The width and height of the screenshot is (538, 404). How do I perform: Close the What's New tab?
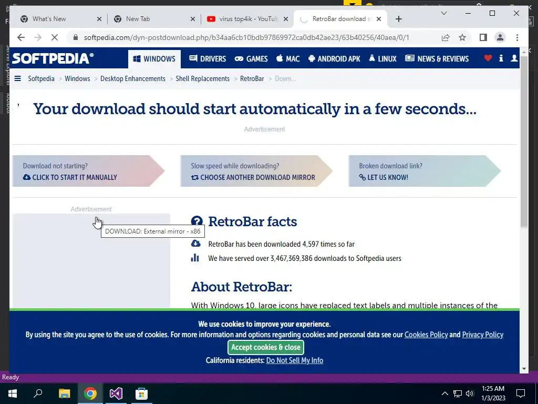tap(99, 19)
